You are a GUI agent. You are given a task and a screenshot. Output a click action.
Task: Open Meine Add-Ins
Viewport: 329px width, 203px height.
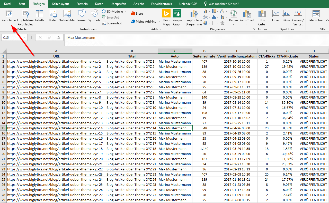(144, 22)
